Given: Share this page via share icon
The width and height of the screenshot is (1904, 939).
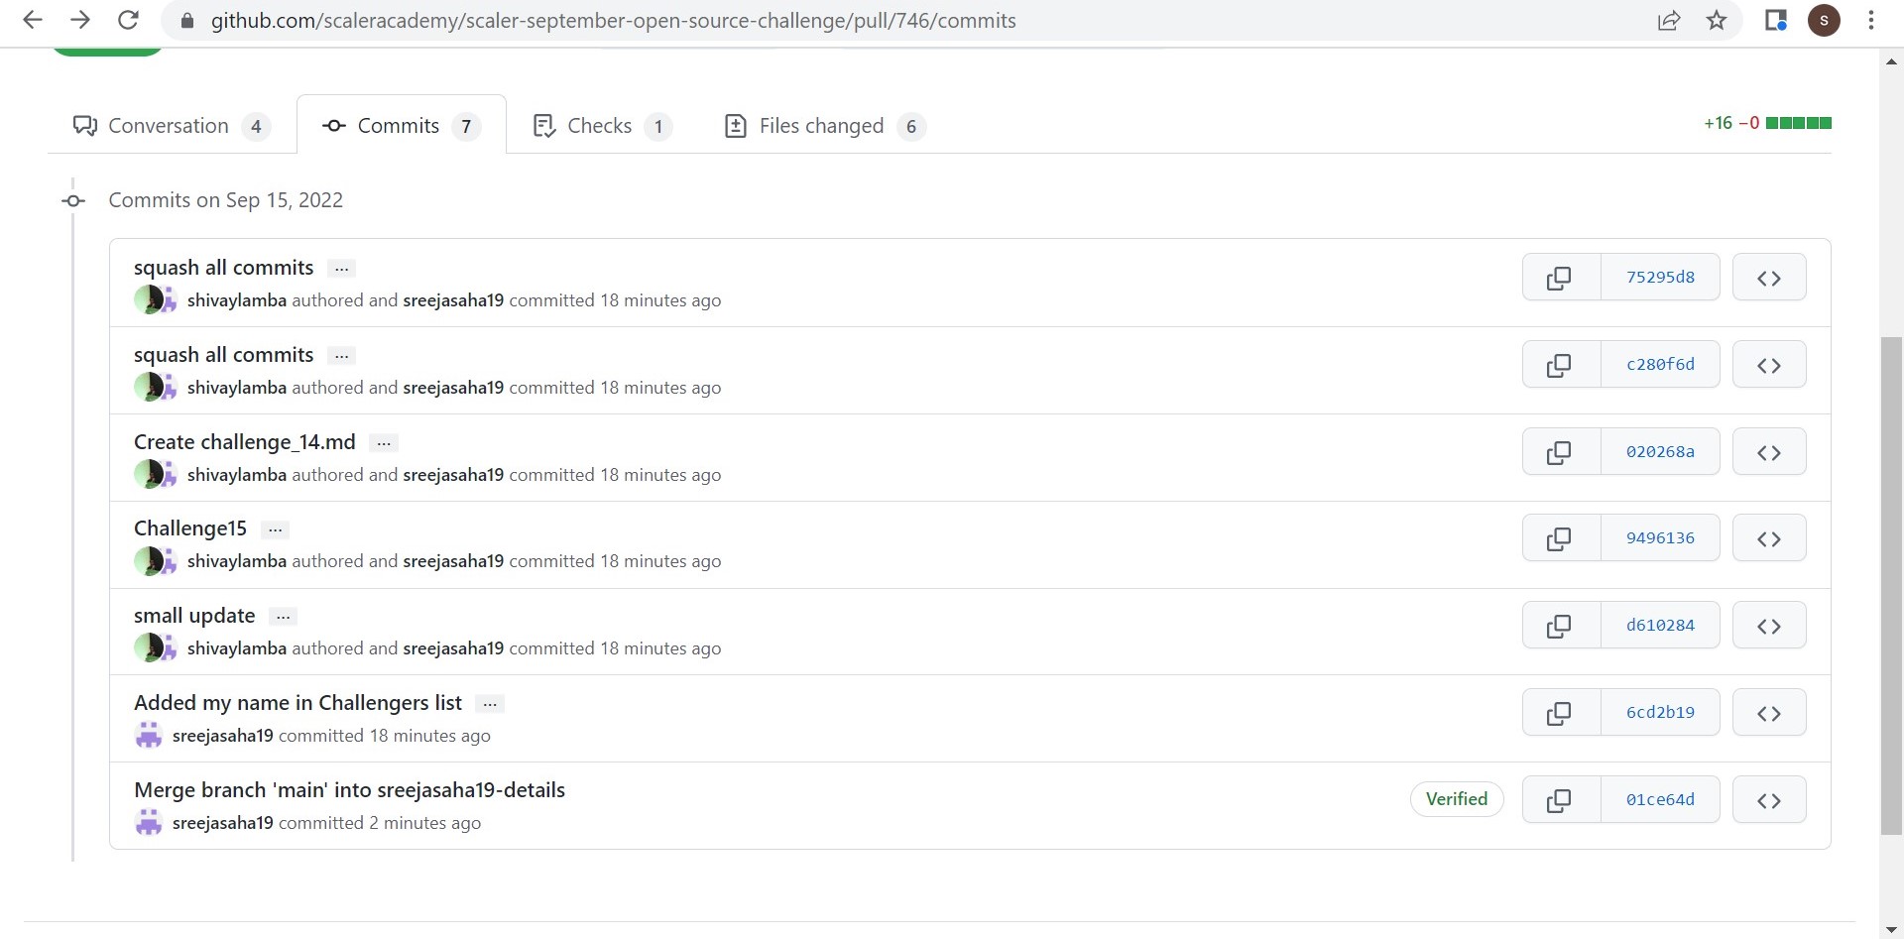Looking at the screenshot, I should click(1669, 20).
